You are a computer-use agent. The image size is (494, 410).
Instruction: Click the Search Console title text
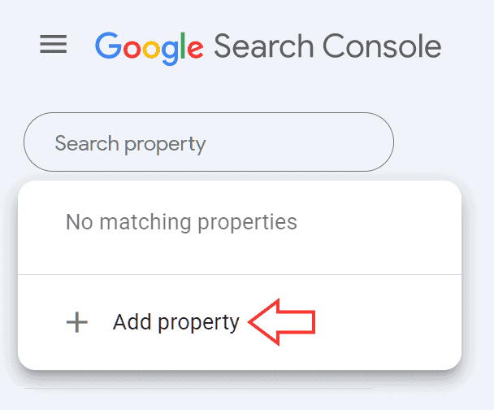coord(327,46)
